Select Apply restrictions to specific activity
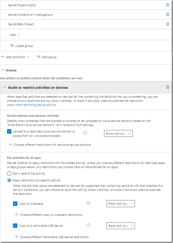 [x=9, y=180]
